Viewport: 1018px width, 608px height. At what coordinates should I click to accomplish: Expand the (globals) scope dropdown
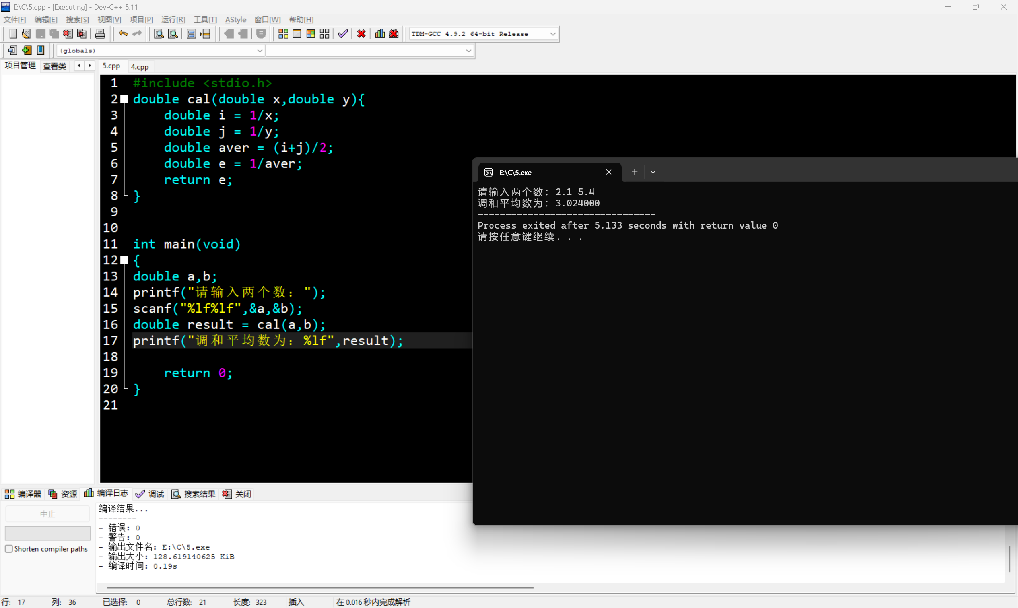click(260, 51)
